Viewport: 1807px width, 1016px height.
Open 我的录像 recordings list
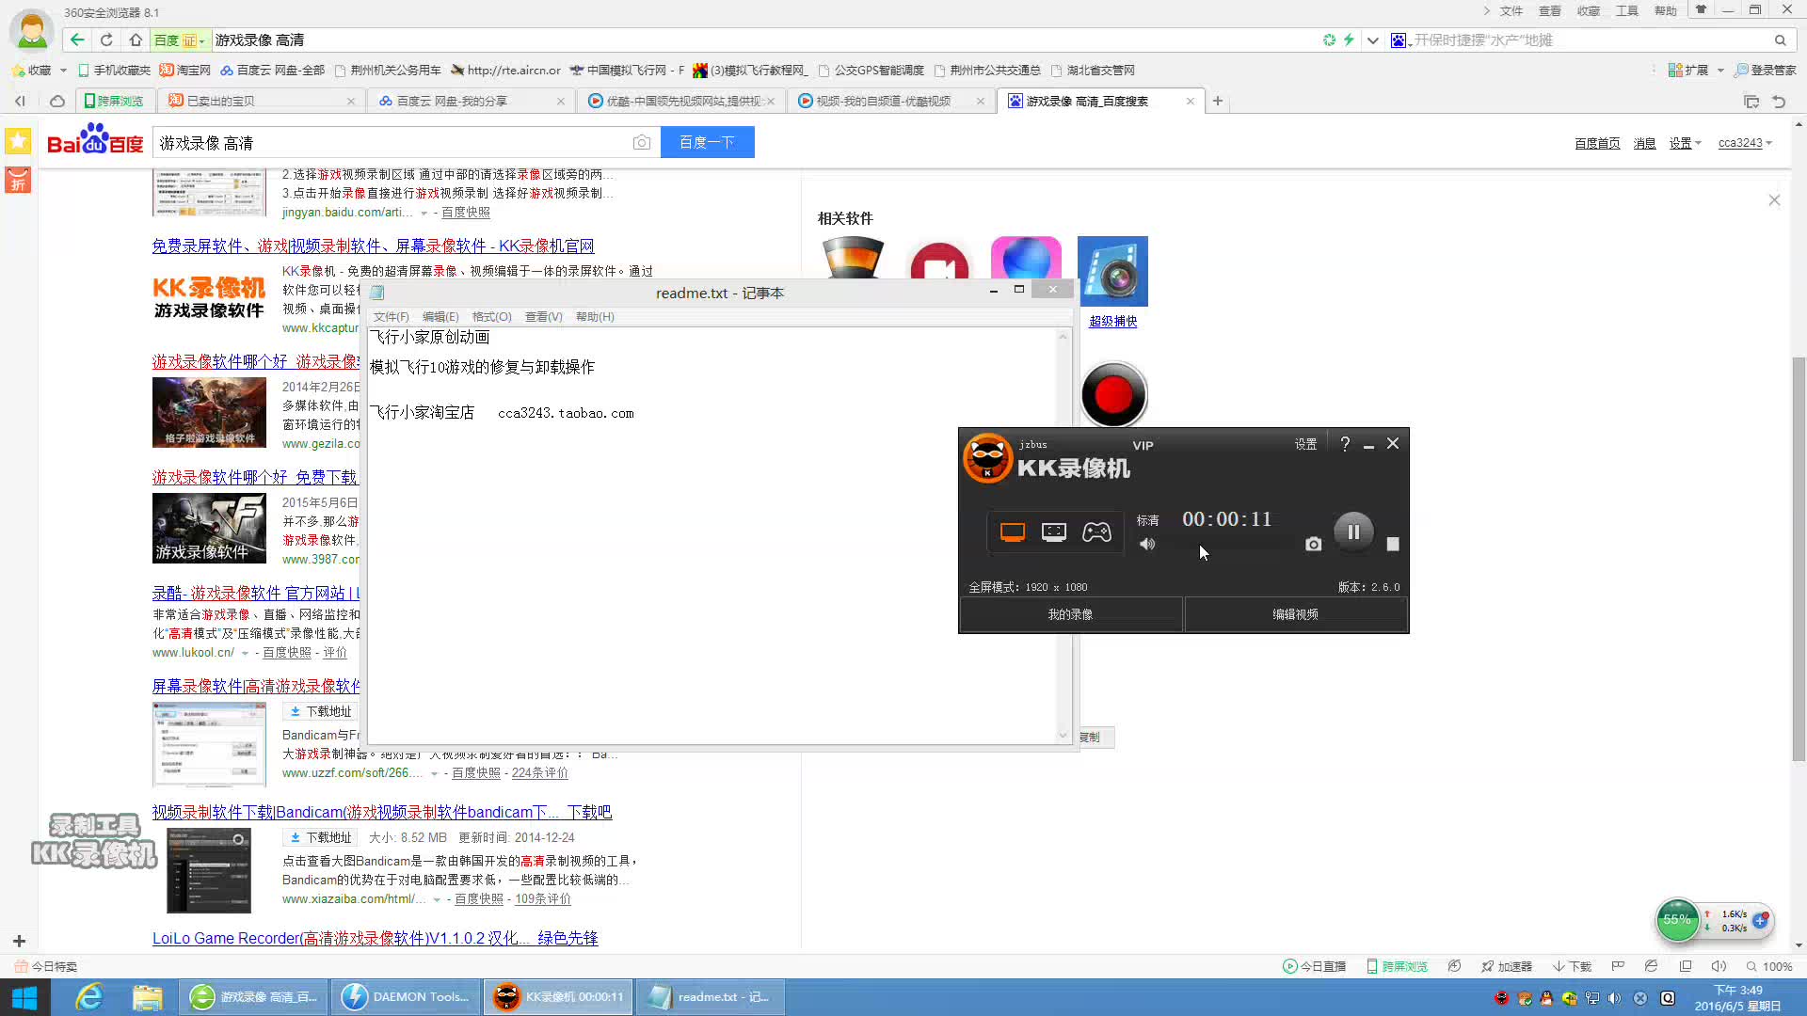click(x=1070, y=614)
